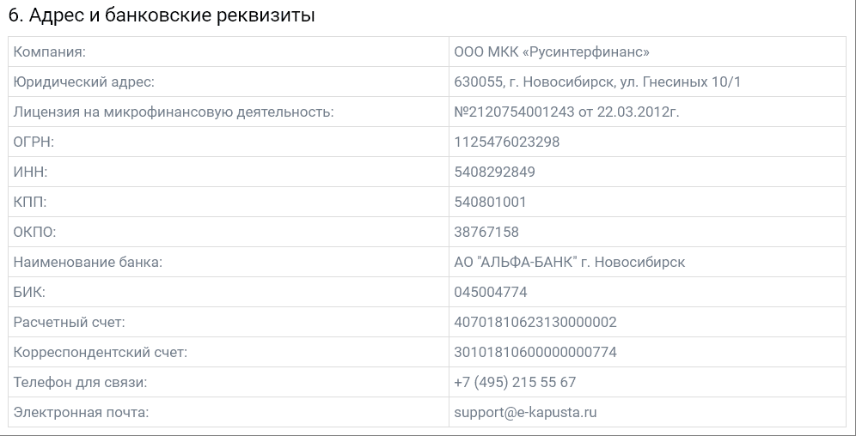Click the legal address in Новосибирск

597,82
